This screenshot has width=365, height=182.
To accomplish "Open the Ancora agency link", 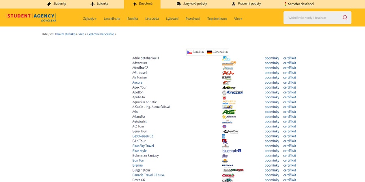I will coord(137,83).
